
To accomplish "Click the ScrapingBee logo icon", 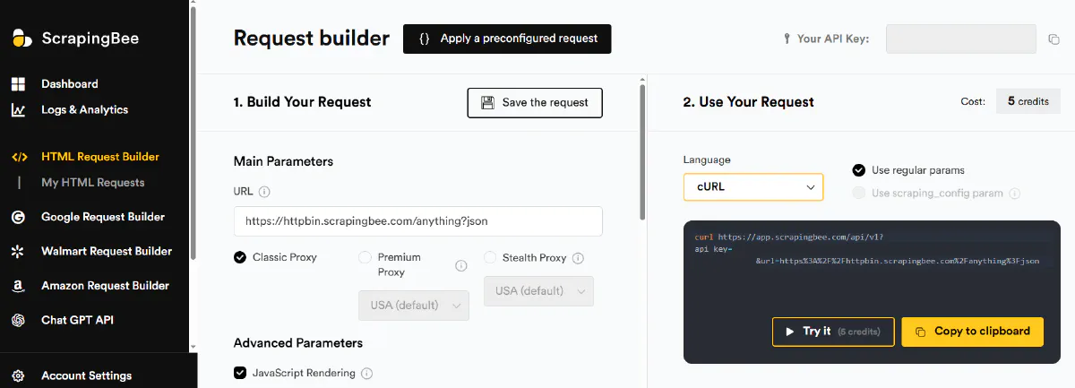I will click(21, 39).
